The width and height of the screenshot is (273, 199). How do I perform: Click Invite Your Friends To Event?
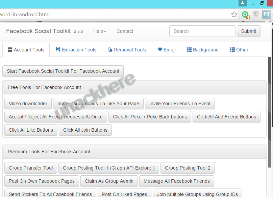[x=180, y=104]
